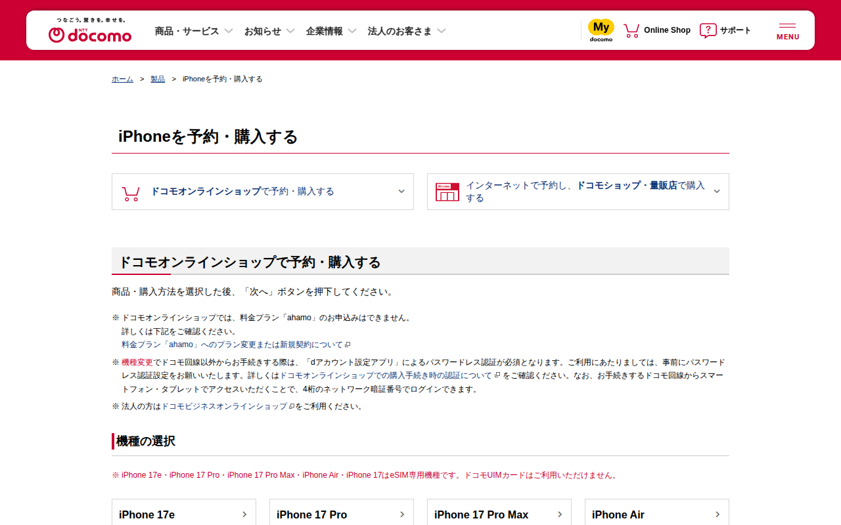The width and height of the screenshot is (841, 525).
Task: Click chevron on ドコモオンラインショップで予約・購入する box
Action: click(x=401, y=192)
